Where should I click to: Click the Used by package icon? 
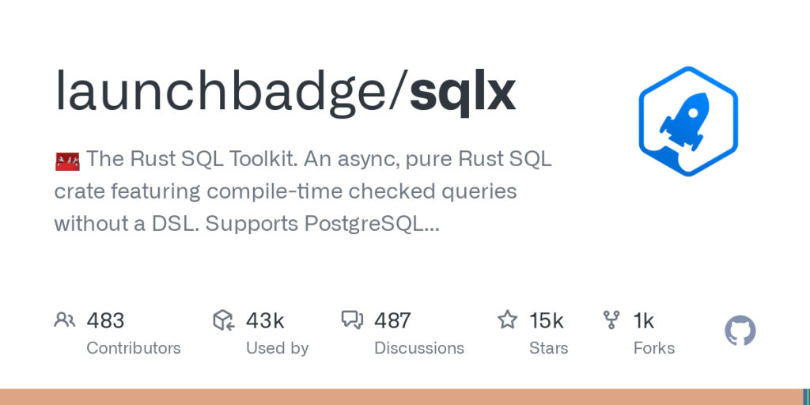[x=224, y=320]
